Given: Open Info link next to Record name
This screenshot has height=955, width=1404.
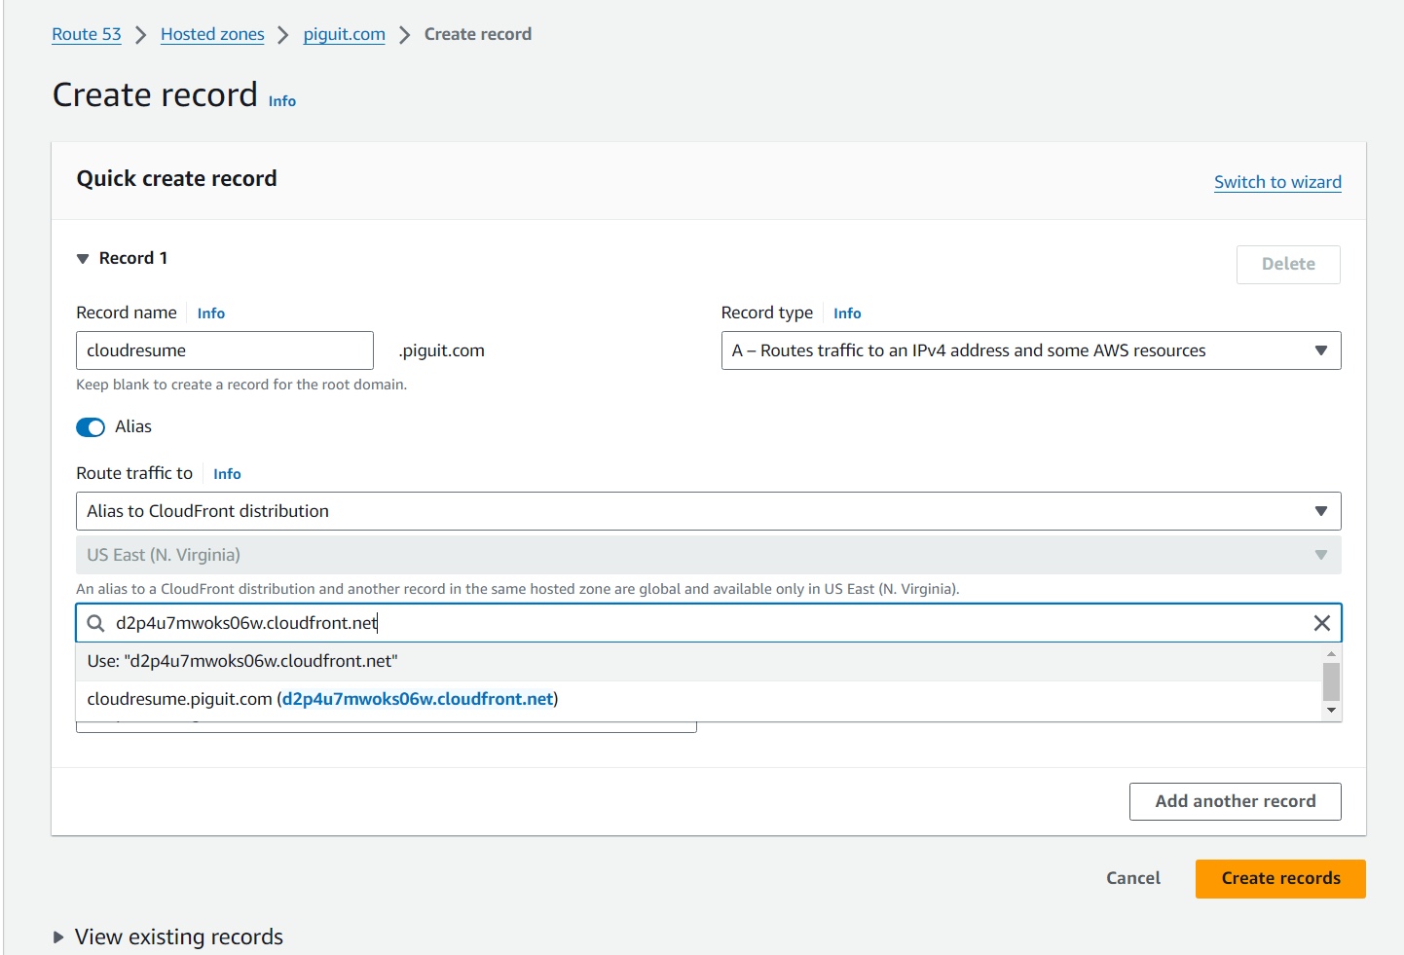Looking at the screenshot, I should tap(211, 313).
